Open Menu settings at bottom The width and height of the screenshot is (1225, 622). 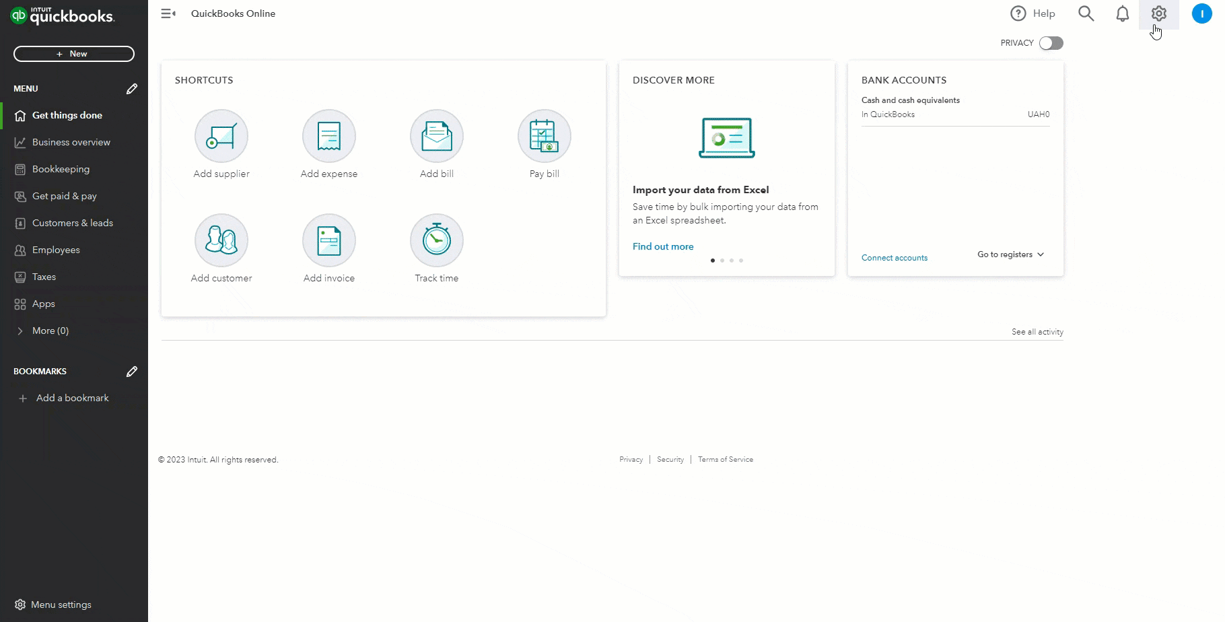(x=53, y=604)
